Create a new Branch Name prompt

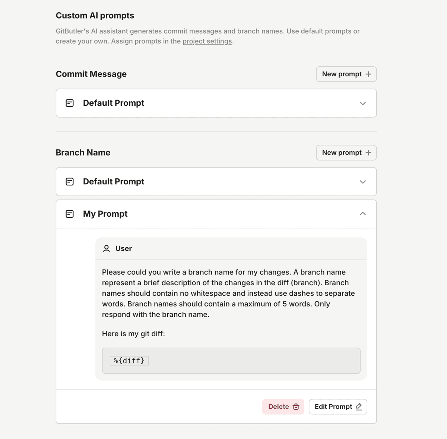pos(346,152)
